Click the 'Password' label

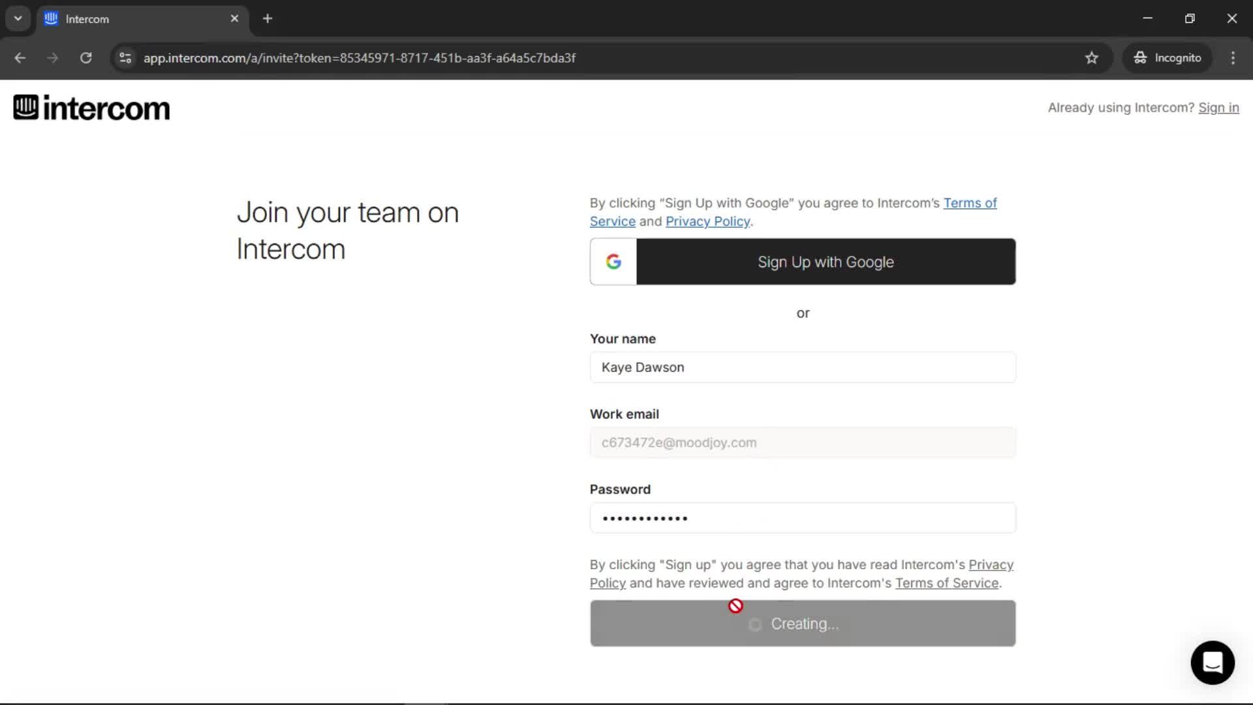[620, 490]
